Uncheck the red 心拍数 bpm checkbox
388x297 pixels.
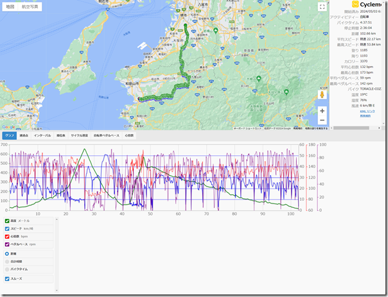7,237
